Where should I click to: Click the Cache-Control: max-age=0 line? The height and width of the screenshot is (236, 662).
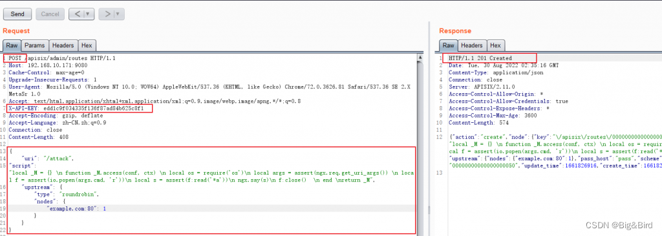[x=47, y=72]
